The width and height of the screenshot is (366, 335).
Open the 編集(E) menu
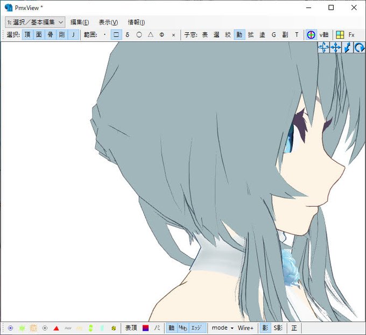click(x=80, y=22)
